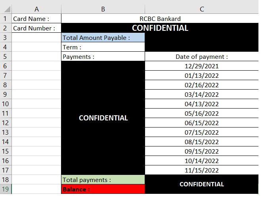
Task: Click the 05/16/2022 date cell
Action: tap(202, 113)
